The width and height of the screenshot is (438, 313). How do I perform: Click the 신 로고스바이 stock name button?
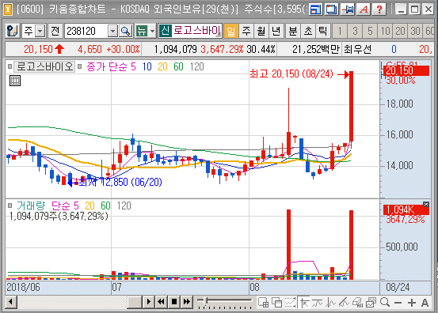pyautogui.click(x=190, y=31)
